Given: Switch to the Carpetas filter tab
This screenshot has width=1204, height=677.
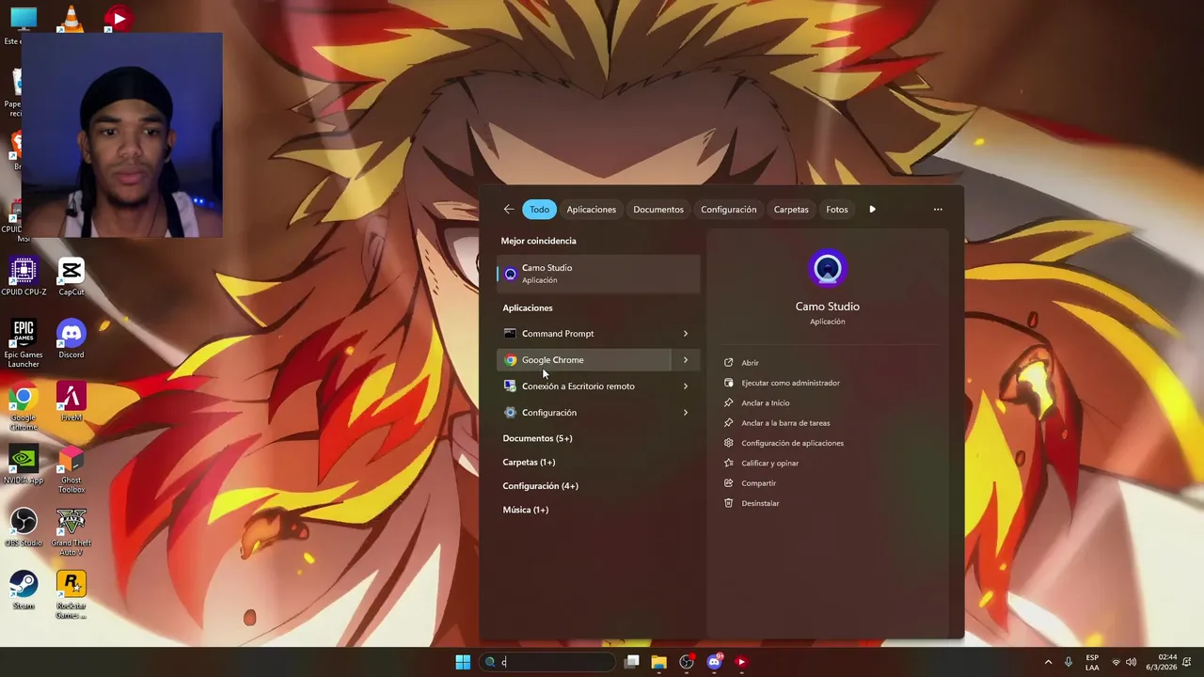Looking at the screenshot, I should [x=791, y=210].
